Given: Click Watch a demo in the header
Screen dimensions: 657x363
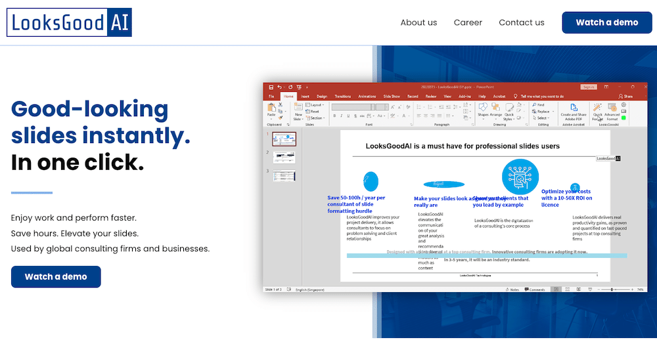Looking at the screenshot, I should pos(606,22).
